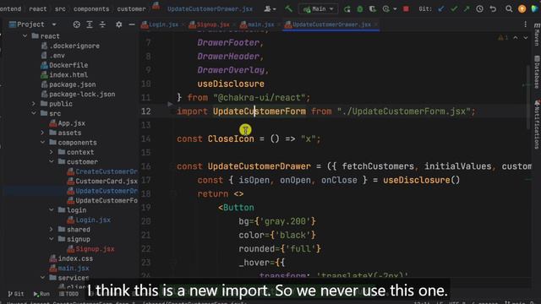Screen dimensions: 541x304
Task: Hide the Project panel with minus icon
Action: pos(132,24)
